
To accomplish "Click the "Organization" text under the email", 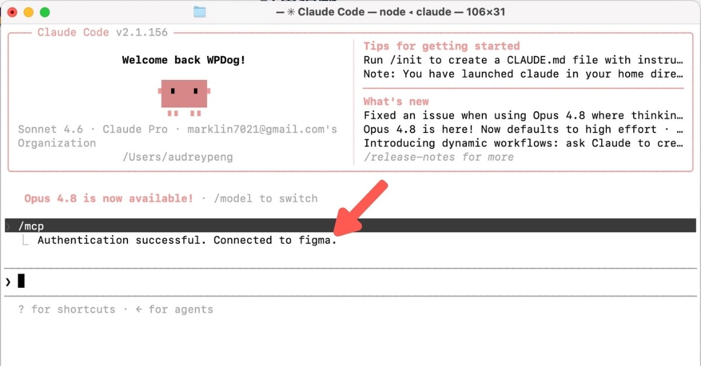I will tap(57, 143).
